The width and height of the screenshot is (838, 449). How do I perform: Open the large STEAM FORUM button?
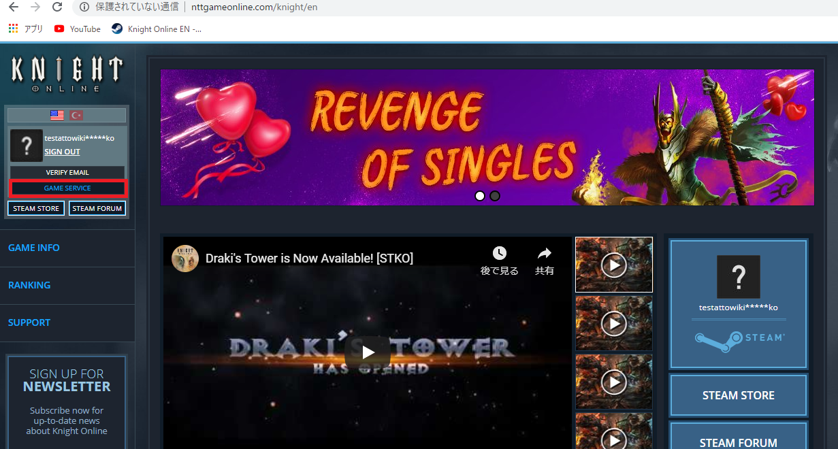pyautogui.click(x=739, y=436)
